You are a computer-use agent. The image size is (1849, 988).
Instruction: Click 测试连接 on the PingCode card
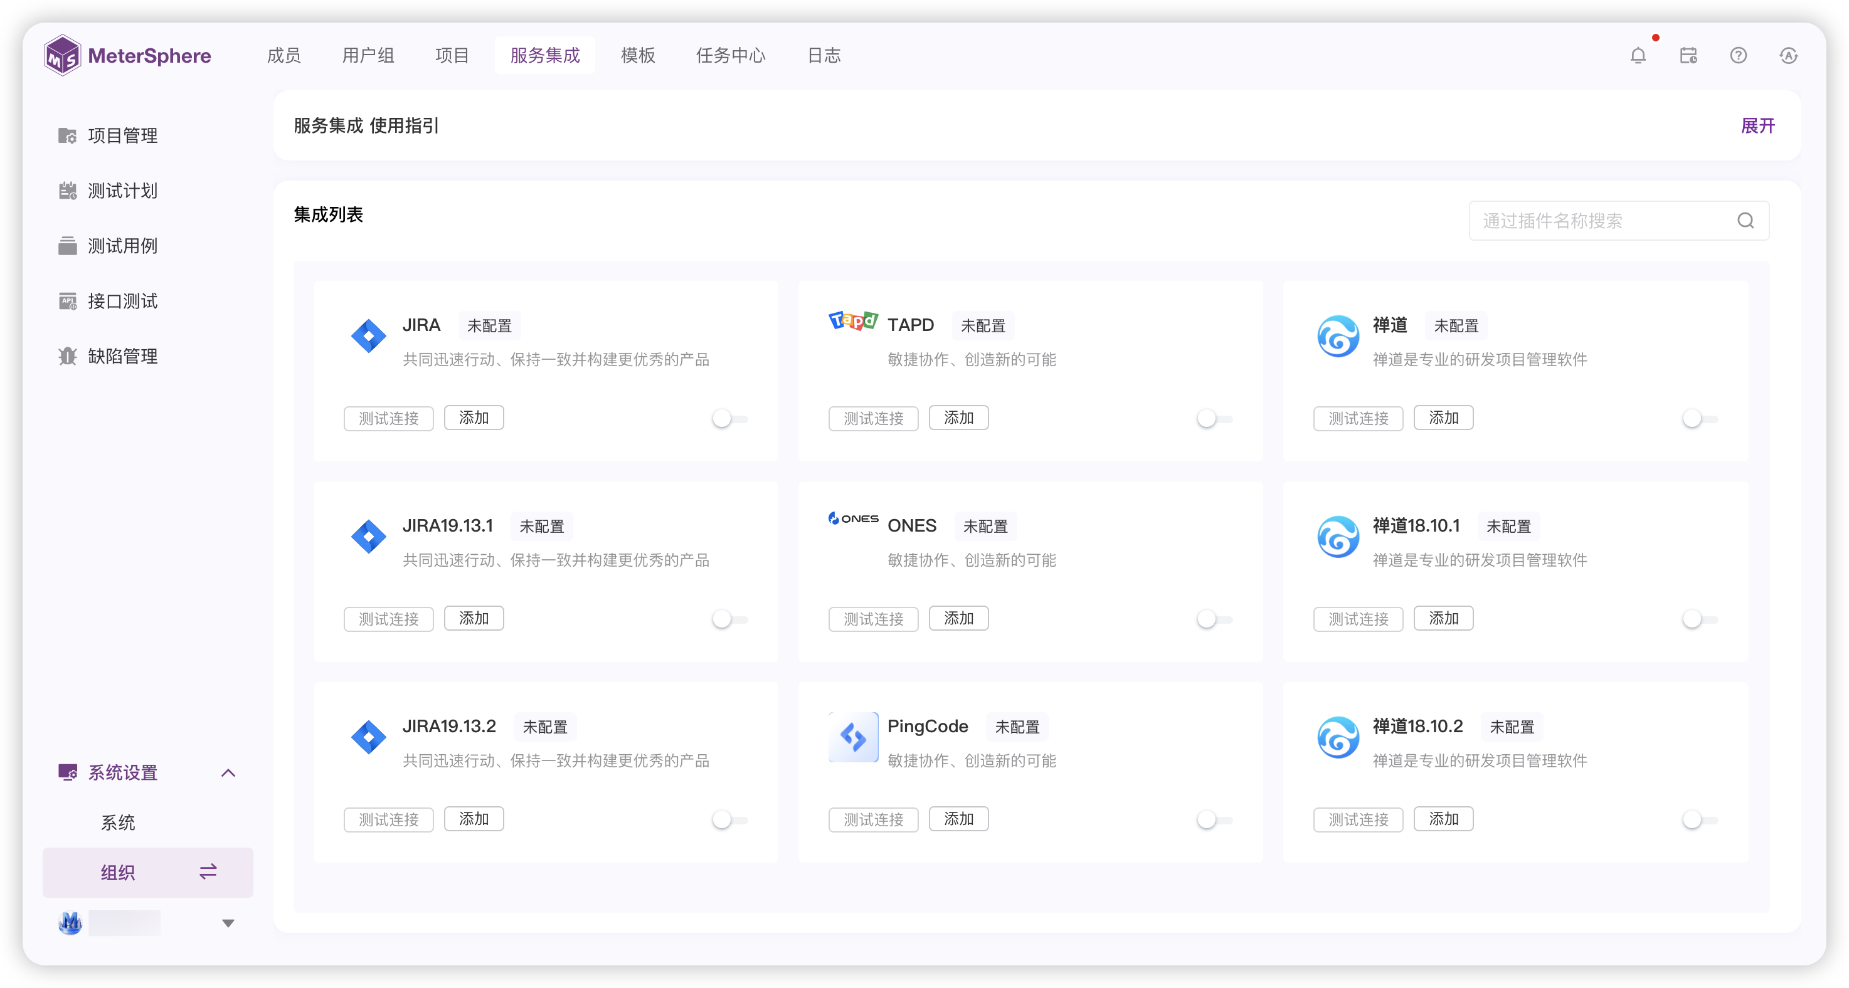[x=874, y=819]
